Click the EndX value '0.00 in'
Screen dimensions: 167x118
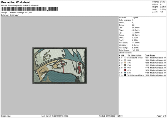[135, 38]
